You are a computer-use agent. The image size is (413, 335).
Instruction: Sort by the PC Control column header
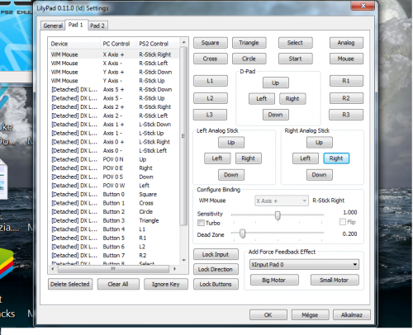(x=118, y=44)
